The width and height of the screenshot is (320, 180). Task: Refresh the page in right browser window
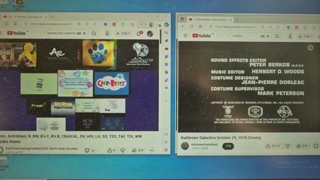[x=191, y=26]
